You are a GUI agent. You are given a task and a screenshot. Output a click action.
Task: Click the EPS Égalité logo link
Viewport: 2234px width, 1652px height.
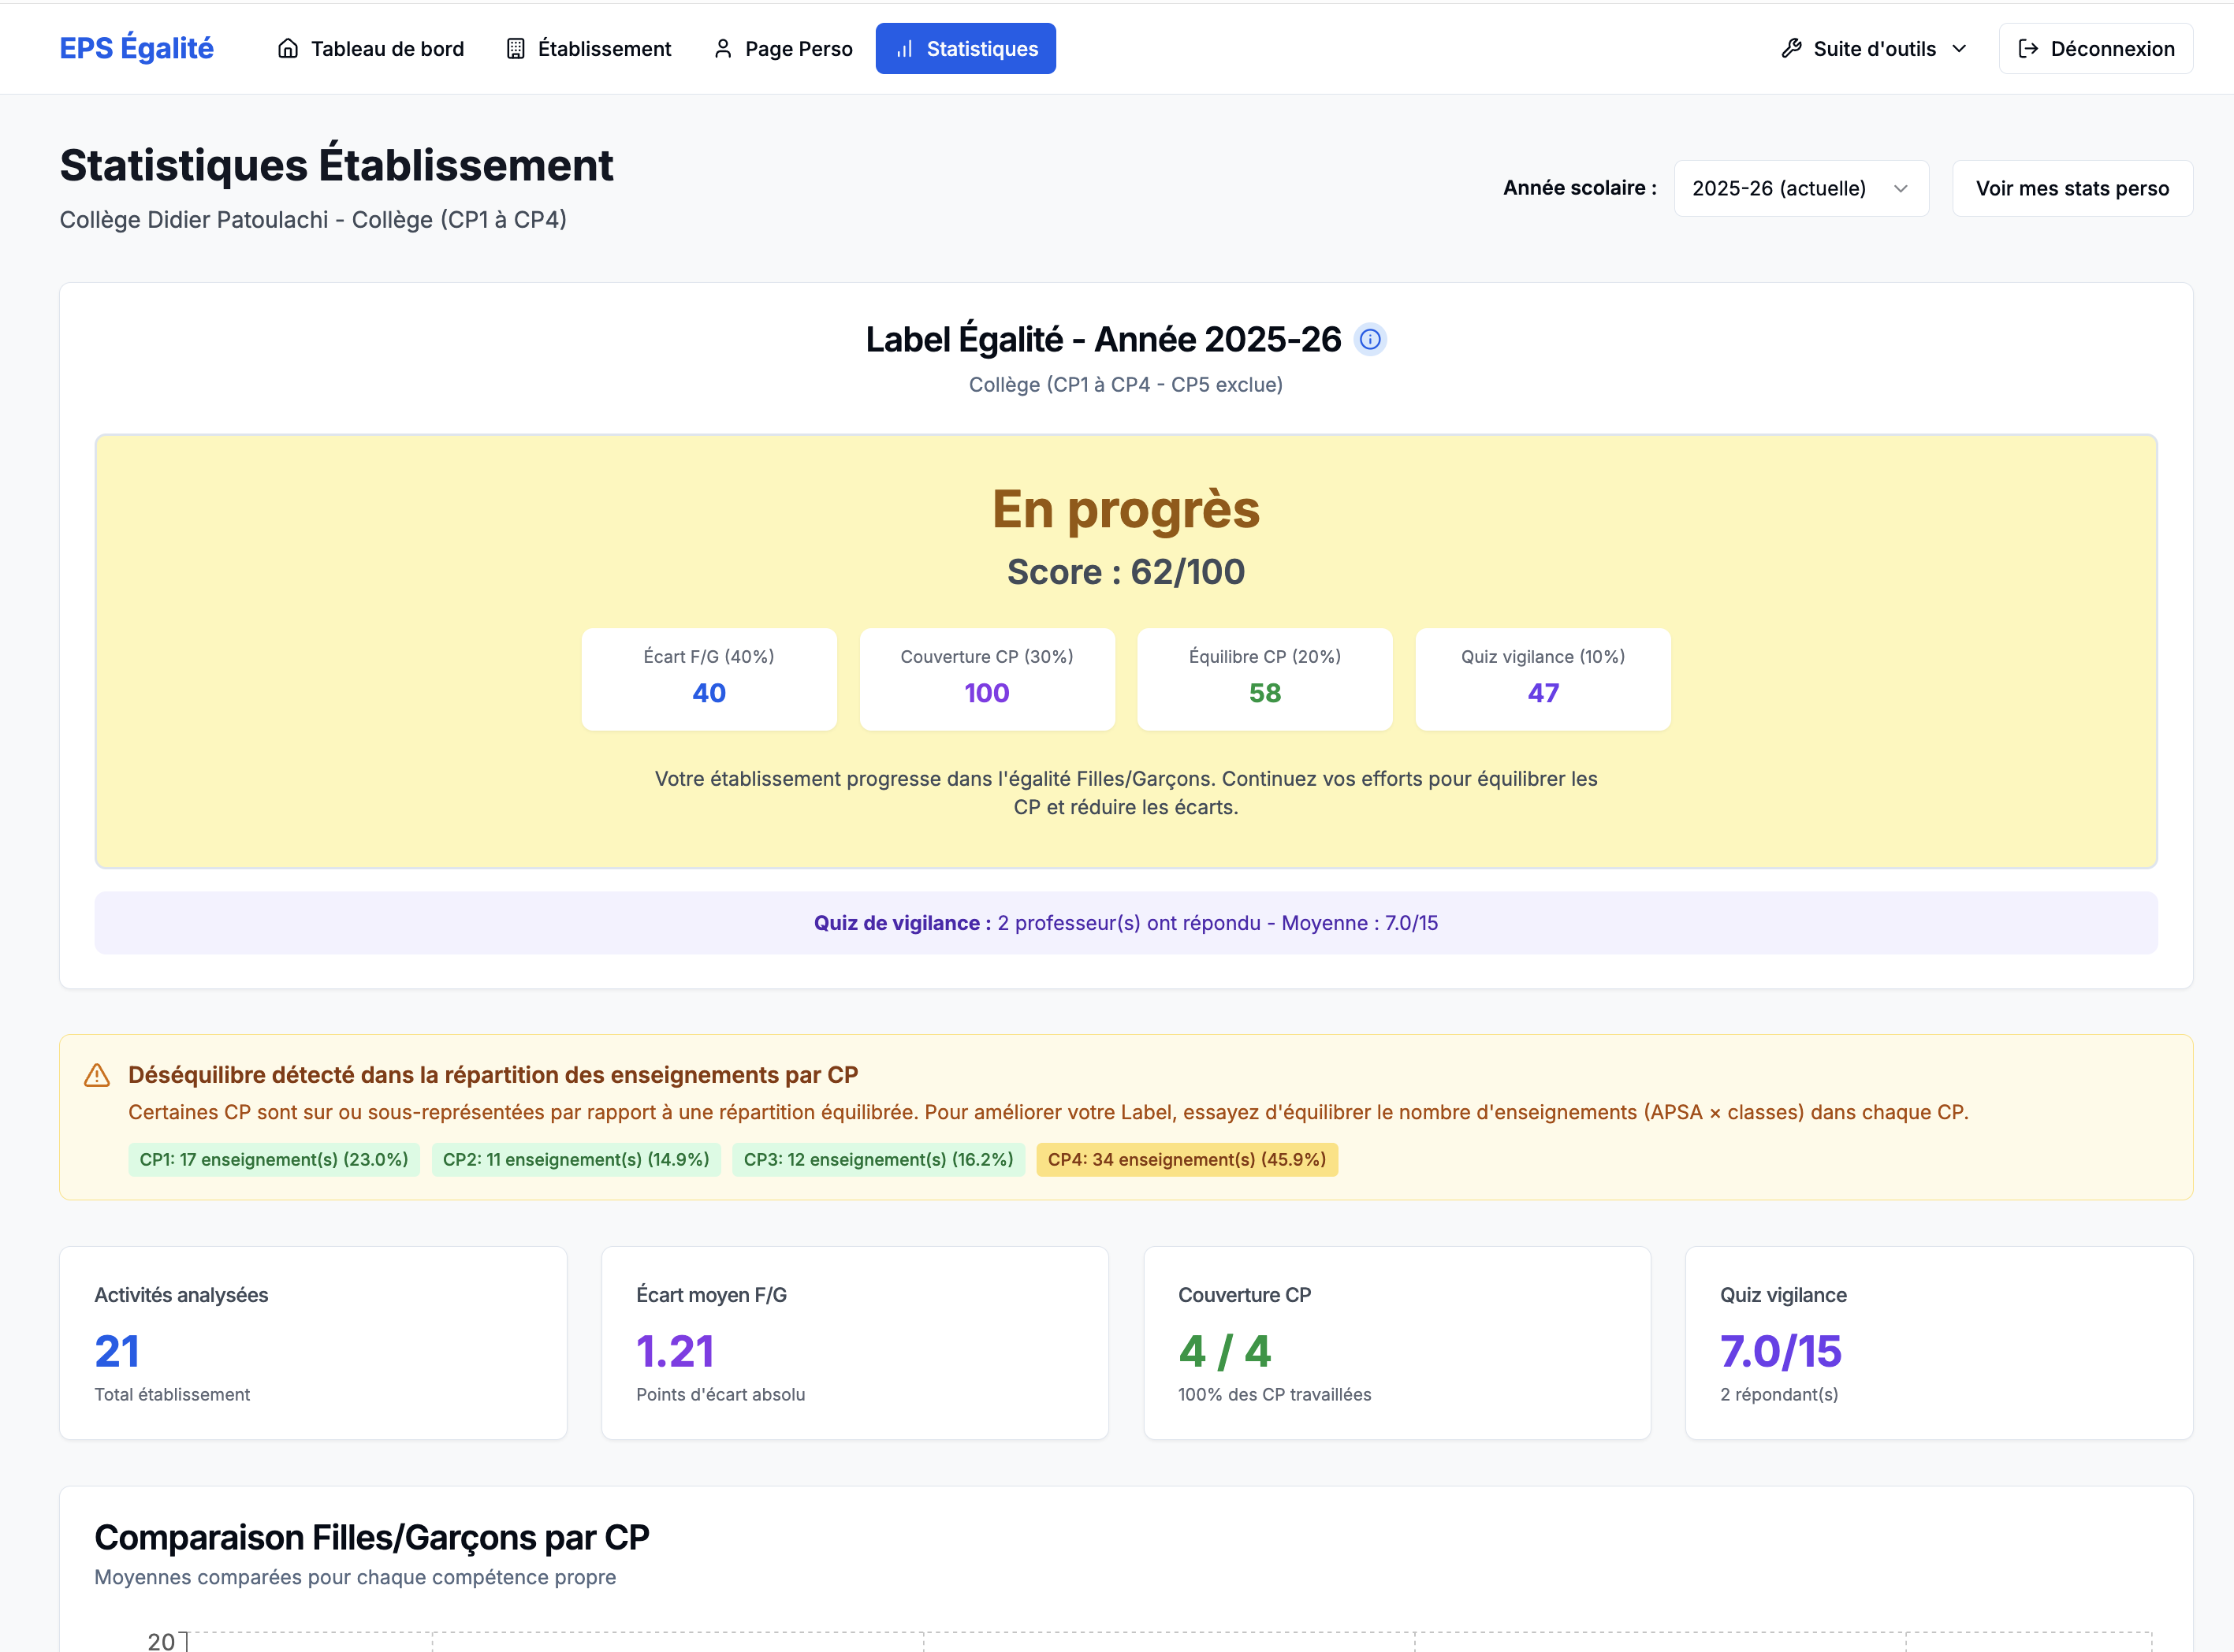[136, 48]
